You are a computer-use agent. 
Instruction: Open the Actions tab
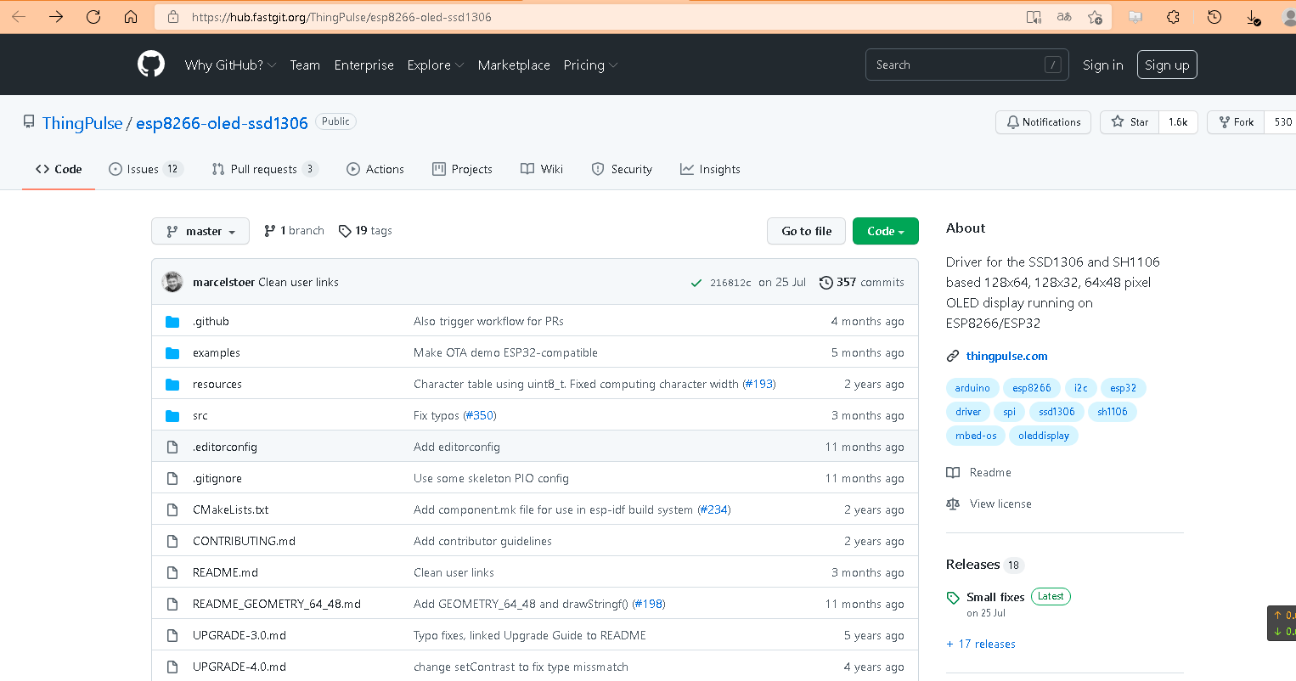375,169
